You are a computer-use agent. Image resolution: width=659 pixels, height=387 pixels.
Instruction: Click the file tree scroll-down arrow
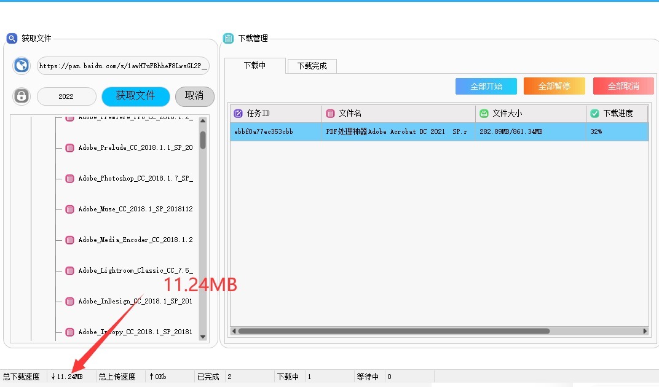pyautogui.click(x=203, y=337)
